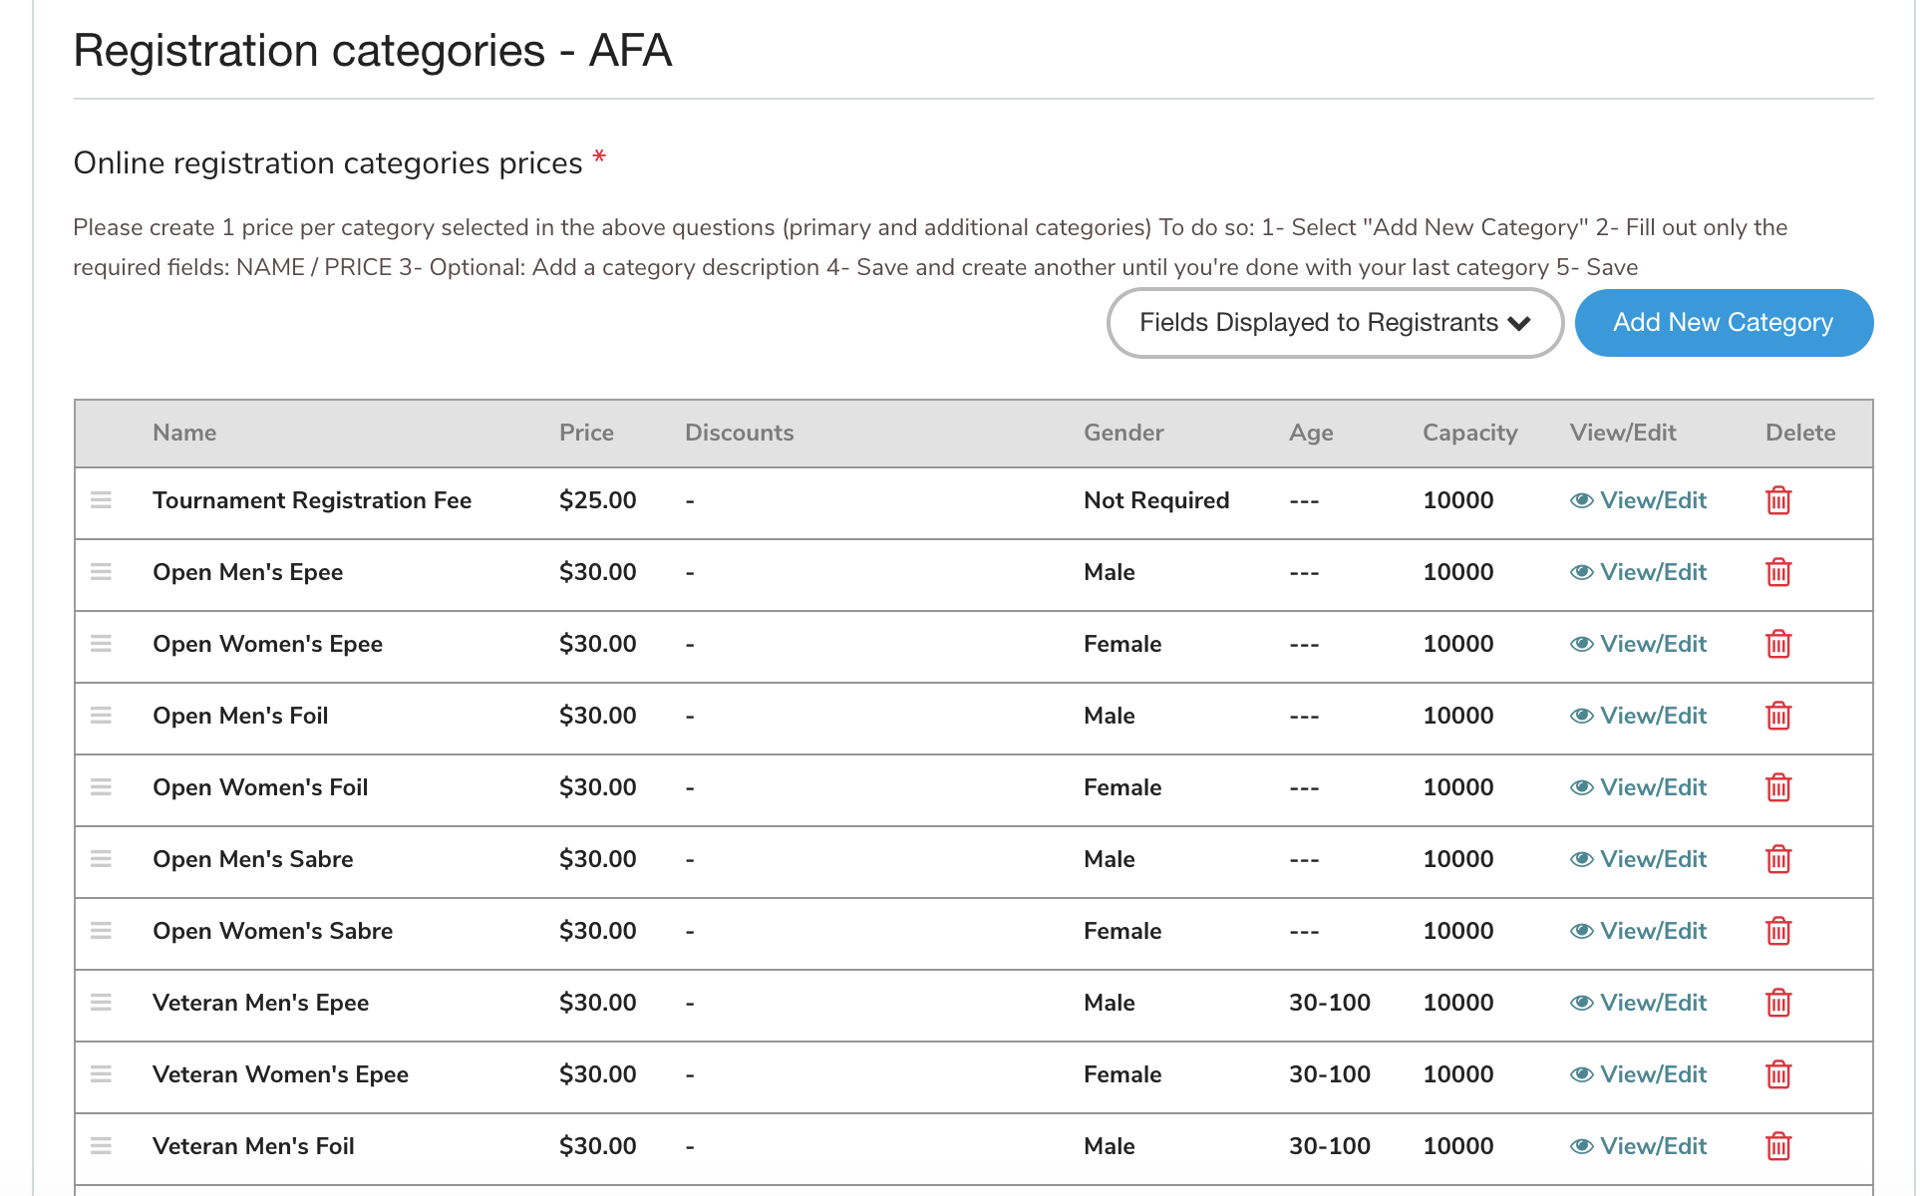This screenshot has width=1920, height=1196.
Task: Open View/Edit for Open Women's Epee
Action: [1638, 644]
